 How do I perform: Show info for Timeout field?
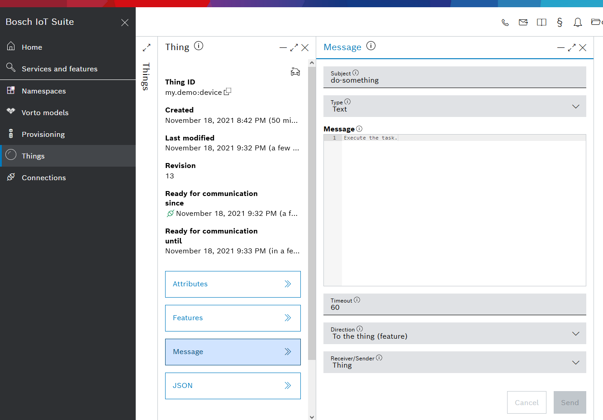(357, 300)
